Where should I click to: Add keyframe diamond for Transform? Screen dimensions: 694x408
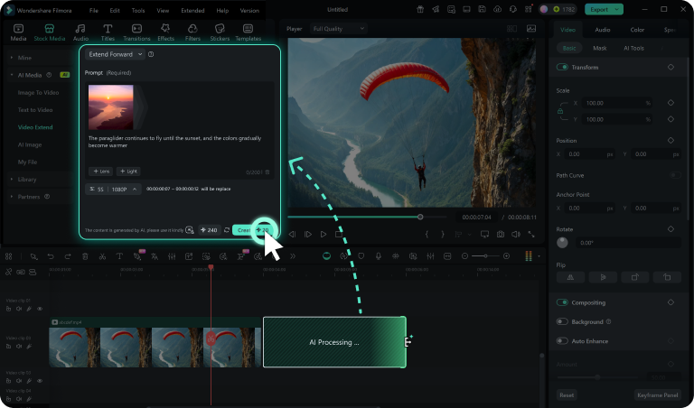pyautogui.click(x=671, y=67)
